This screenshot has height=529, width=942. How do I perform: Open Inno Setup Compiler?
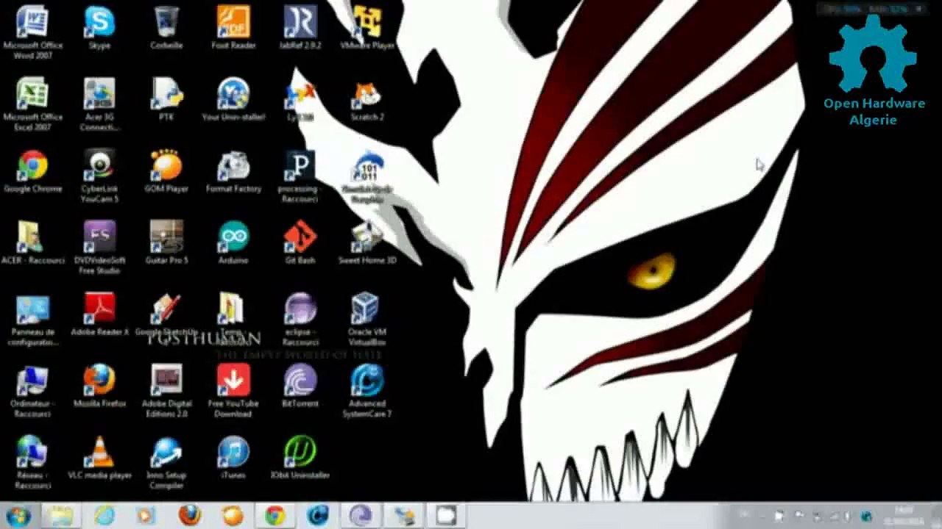[166, 462]
